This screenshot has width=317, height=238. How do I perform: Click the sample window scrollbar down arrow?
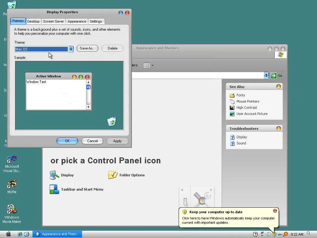pos(88,107)
